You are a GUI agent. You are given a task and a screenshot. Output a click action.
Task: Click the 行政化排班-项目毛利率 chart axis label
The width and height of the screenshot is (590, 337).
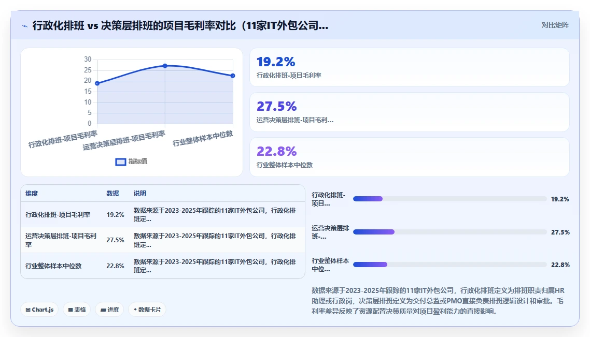(63, 139)
